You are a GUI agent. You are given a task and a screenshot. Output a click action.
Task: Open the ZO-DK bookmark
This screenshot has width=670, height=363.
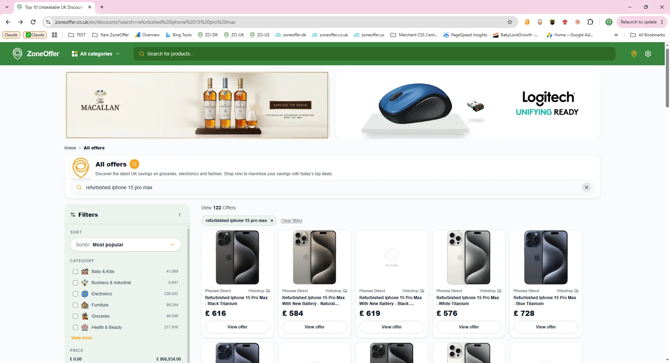pyautogui.click(x=208, y=35)
